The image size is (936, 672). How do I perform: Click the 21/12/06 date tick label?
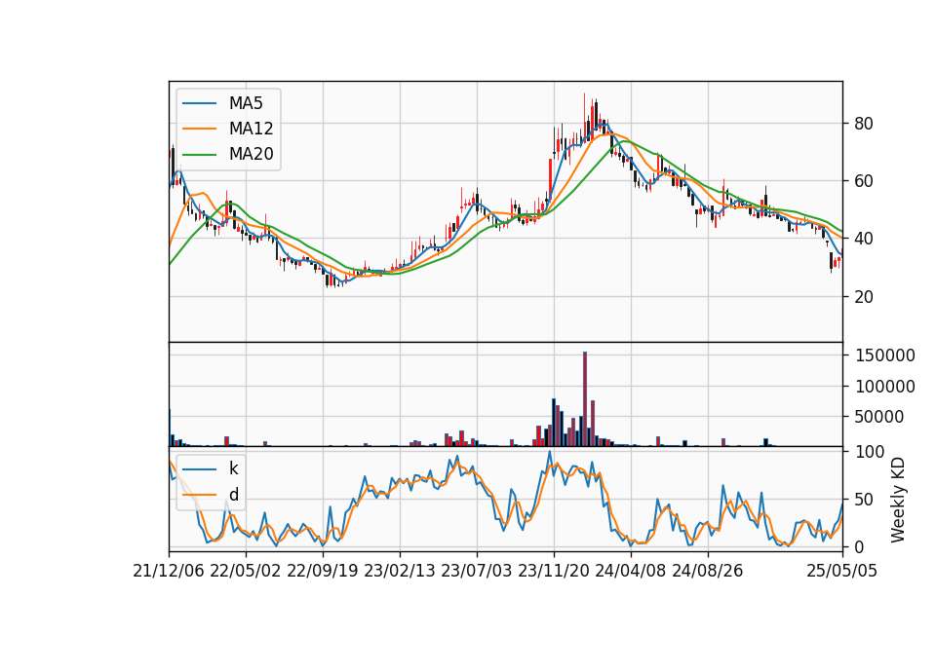[169, 571]
